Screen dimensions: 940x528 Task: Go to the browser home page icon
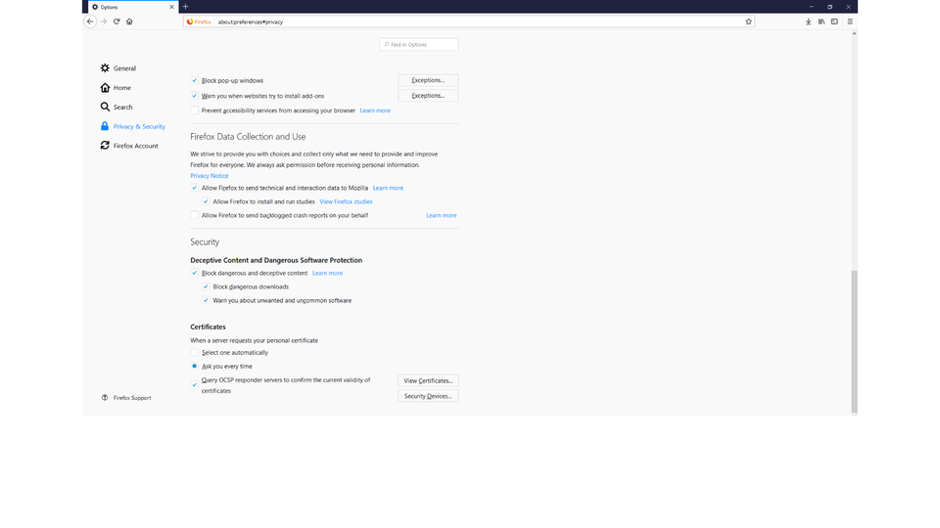129,22
